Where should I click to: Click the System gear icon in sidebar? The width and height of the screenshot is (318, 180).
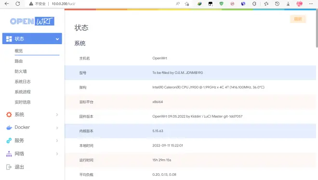click(x=9, y=115)
